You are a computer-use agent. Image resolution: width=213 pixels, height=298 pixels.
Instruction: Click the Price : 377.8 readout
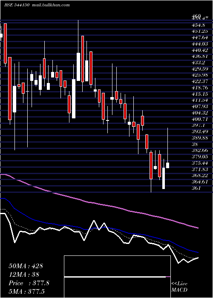(x=29, y=283)
